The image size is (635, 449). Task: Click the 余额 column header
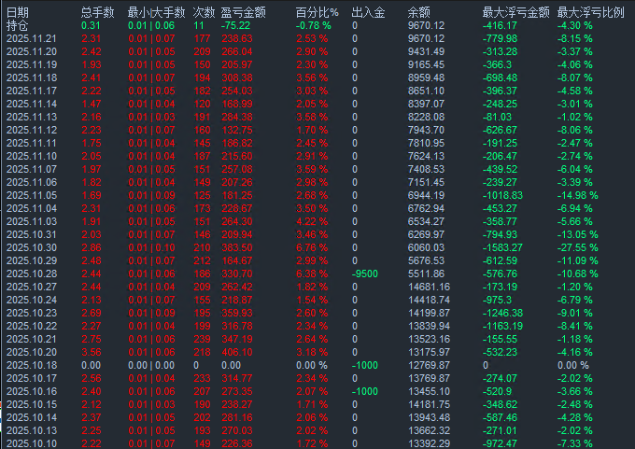coord(418,12)
